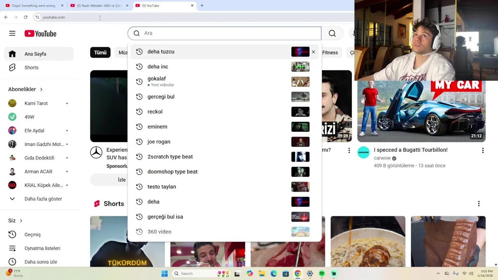Go to YouTube home via logo
498x280 pixels.
[x=40, y=33]
